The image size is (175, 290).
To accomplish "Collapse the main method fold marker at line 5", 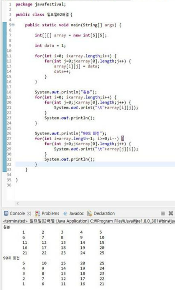I will pyautogui.click(x=13, y=25).
